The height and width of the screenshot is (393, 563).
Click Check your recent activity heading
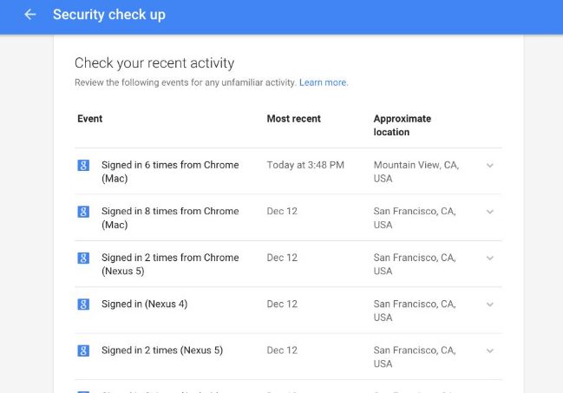[x=154, y=63]
